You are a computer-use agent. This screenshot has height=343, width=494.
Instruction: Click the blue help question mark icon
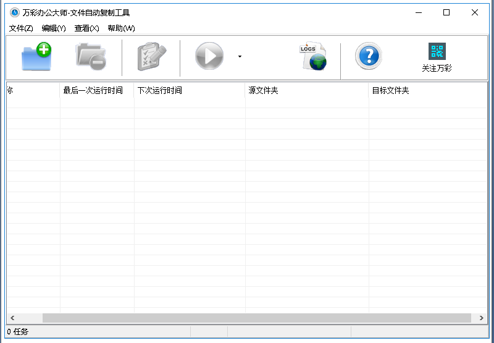[x=369, y=57]
